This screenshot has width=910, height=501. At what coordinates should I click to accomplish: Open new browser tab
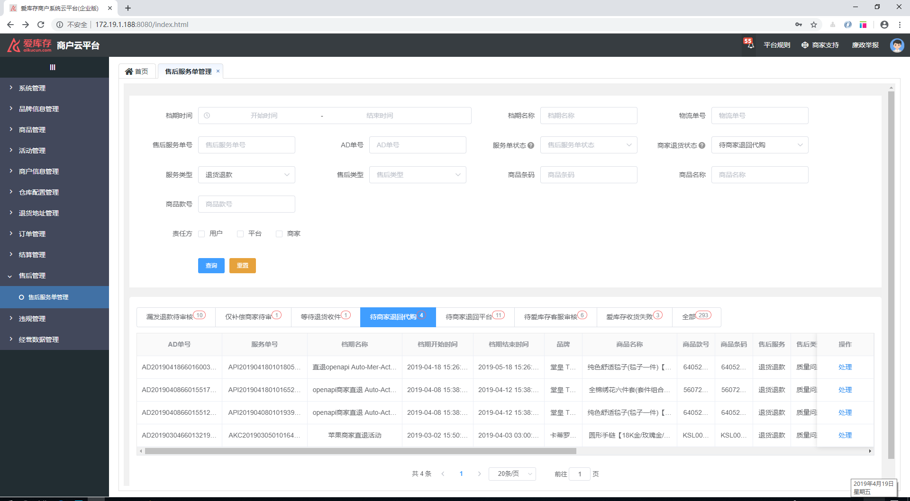tap(128, 8)
